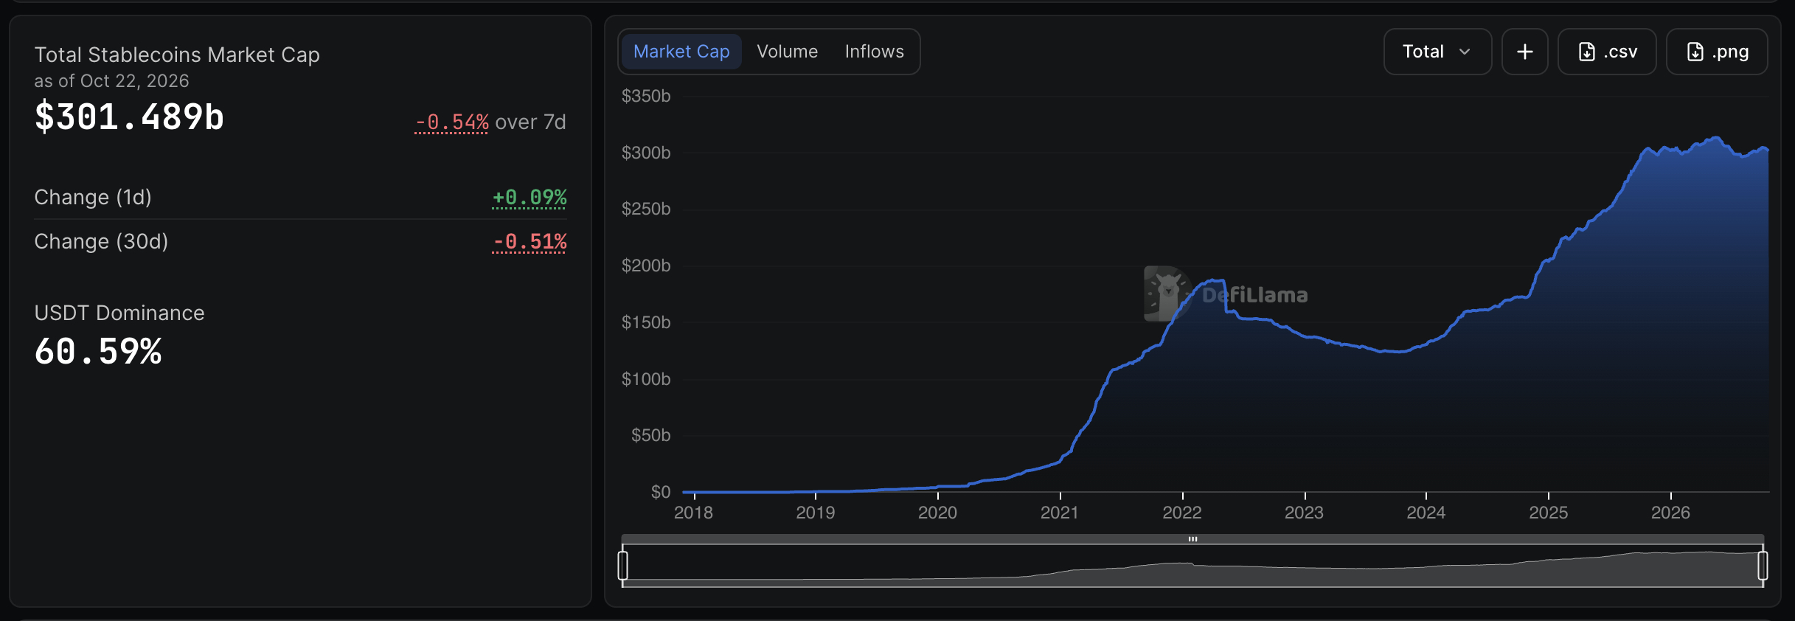Download chart data as .csv
The image size is (1795, 621).
[x=1607, y=52]
